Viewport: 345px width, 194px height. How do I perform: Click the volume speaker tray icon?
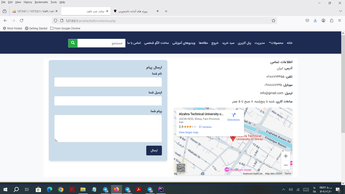click(x=291, y=189)
